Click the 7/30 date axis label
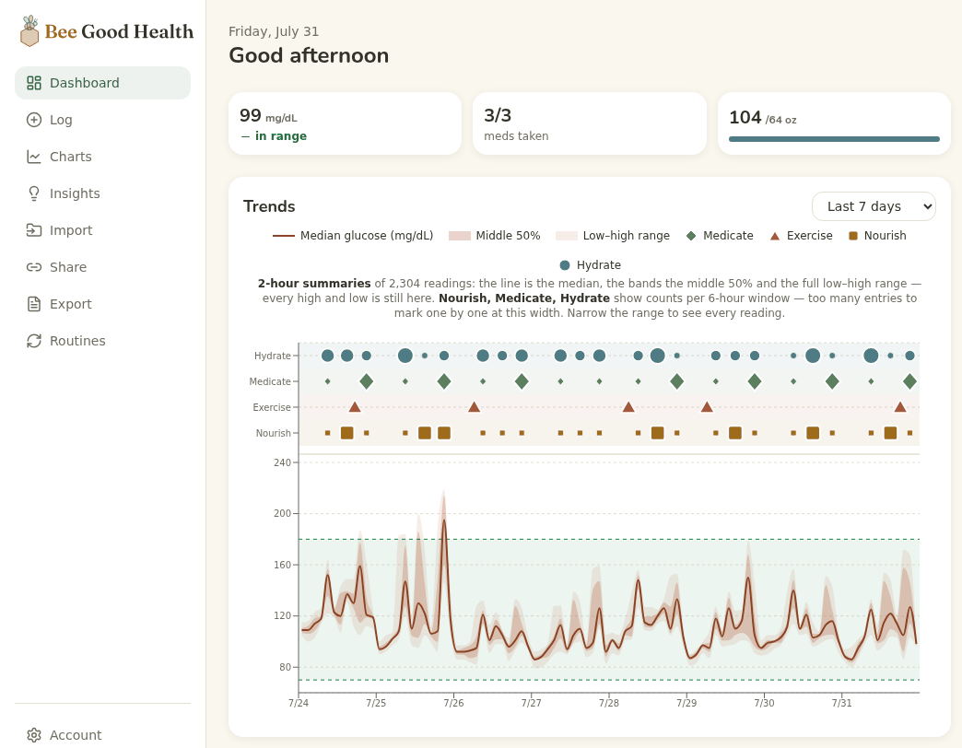962x748 pixels. pyautogui.click(x=765, y=703)
